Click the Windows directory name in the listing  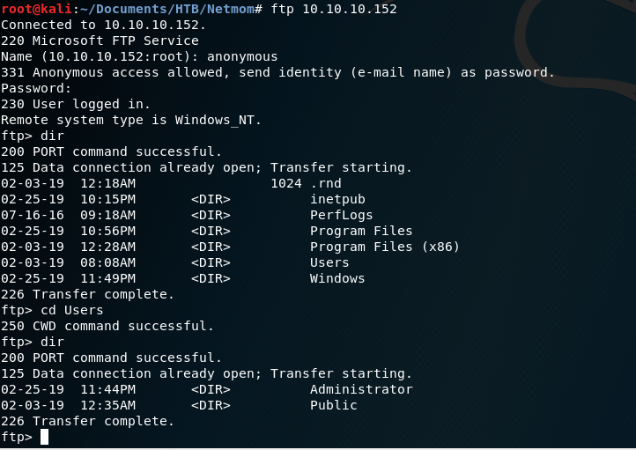click(x=337, y=278)
